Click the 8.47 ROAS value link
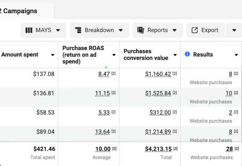The width and height of the screenshot is (242, 166). pos(104,74)
